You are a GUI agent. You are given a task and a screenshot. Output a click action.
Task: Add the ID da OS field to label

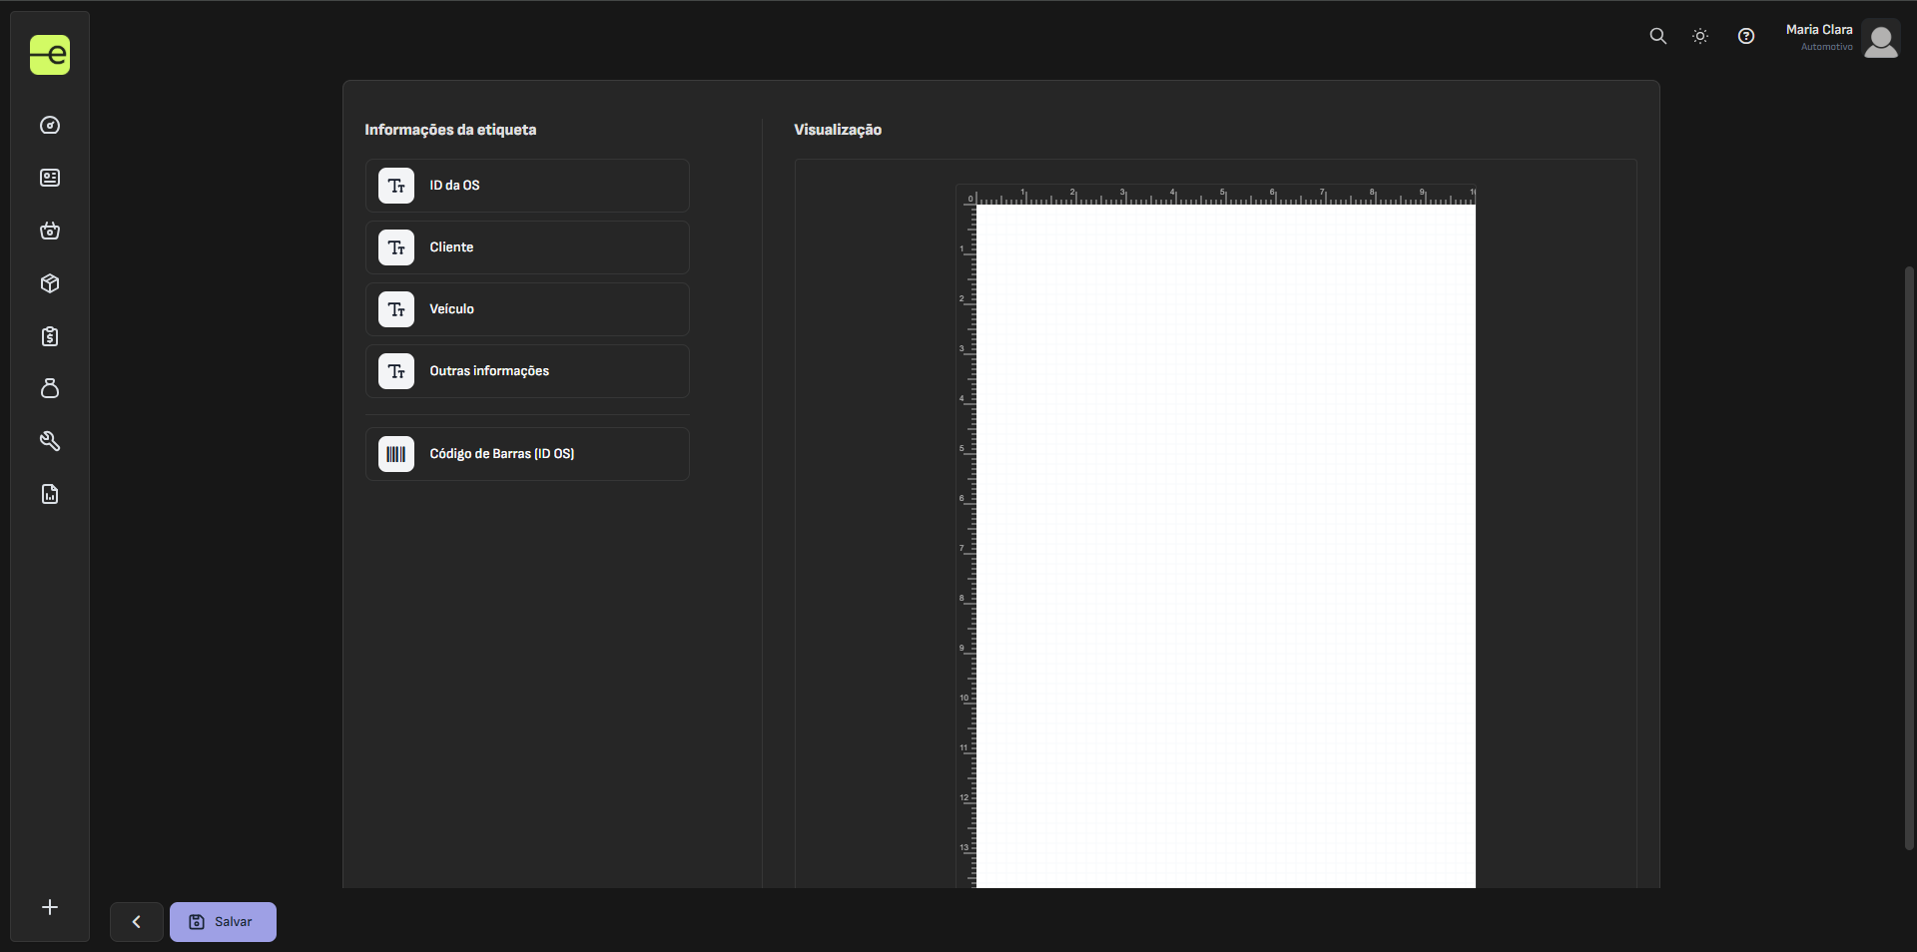pyautogui.click(x=527, y=186)
